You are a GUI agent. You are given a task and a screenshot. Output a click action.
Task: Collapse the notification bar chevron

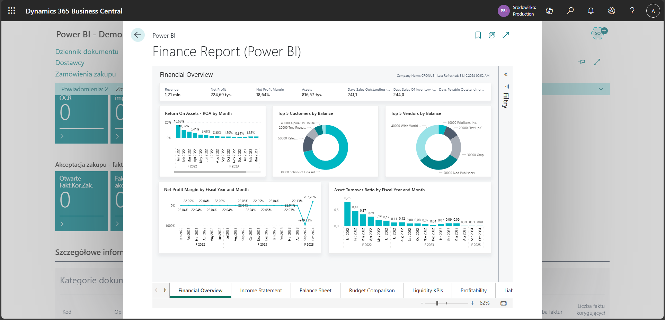(601, 89)
